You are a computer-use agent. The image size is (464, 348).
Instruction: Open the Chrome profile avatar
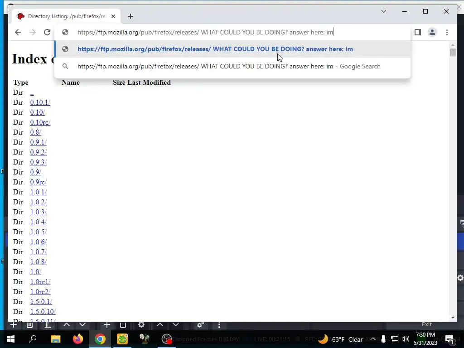(x=432, y=32)
